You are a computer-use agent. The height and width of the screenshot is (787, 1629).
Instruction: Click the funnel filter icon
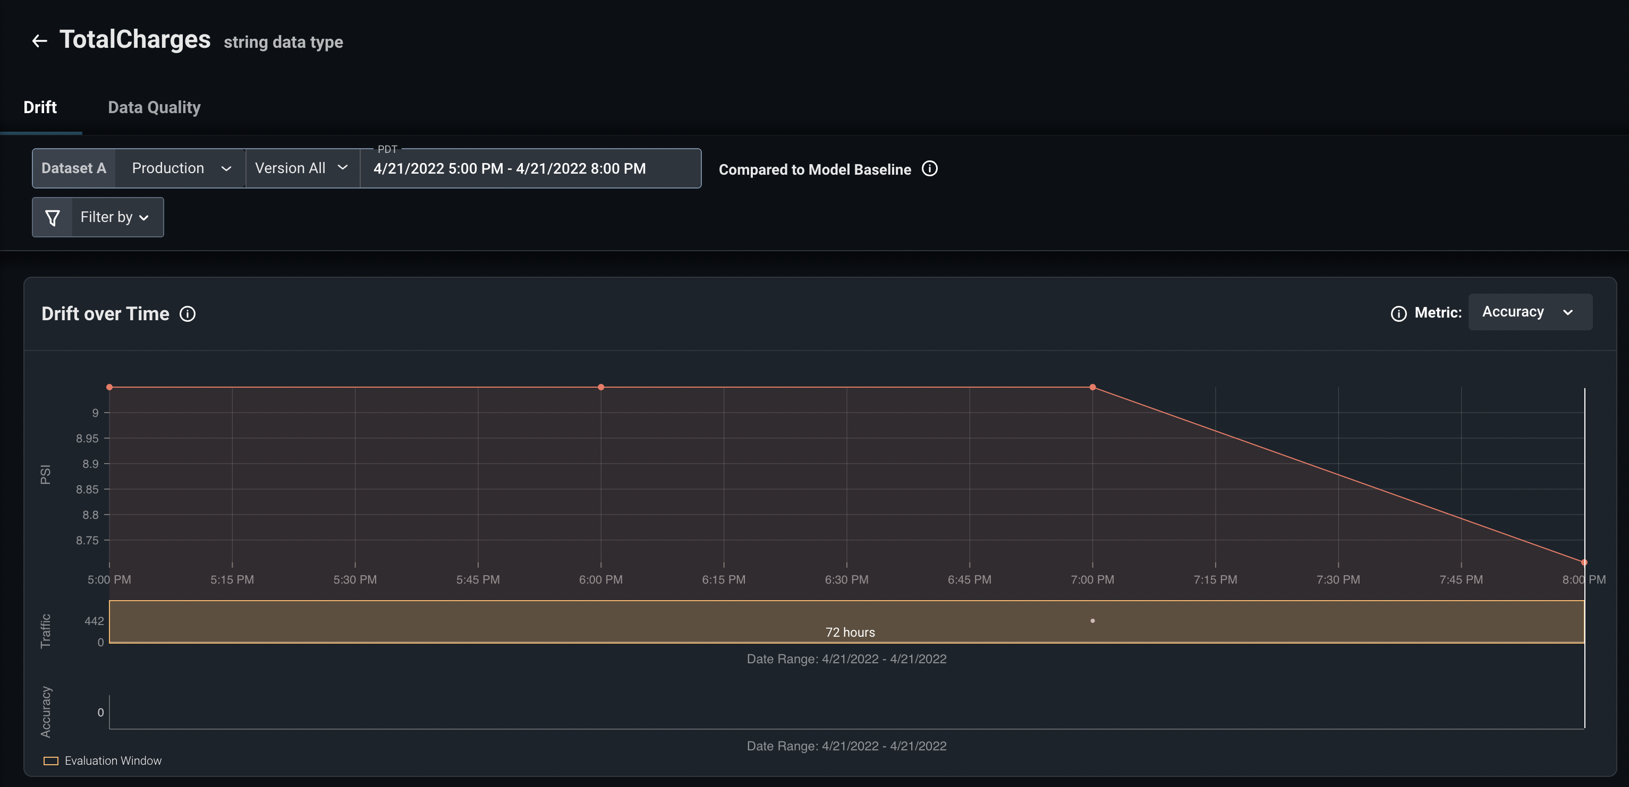[53, 217]
